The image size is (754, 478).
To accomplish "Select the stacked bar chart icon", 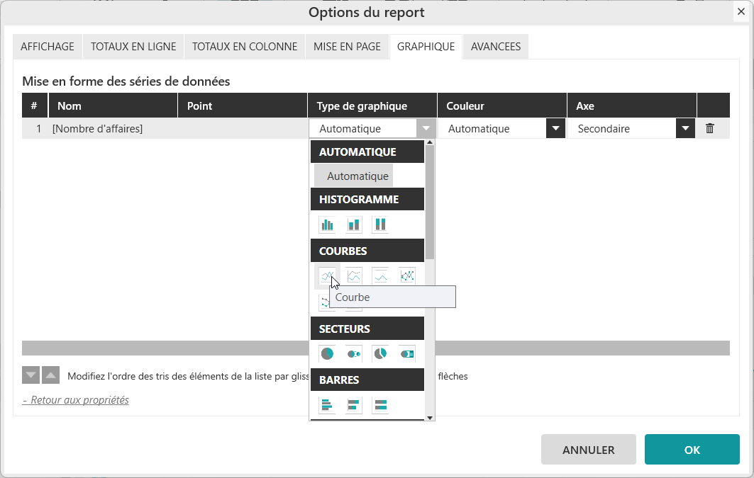I will 354,405.
